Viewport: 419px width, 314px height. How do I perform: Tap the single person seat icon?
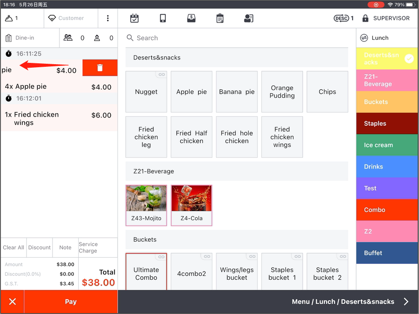tap(97, 38)
